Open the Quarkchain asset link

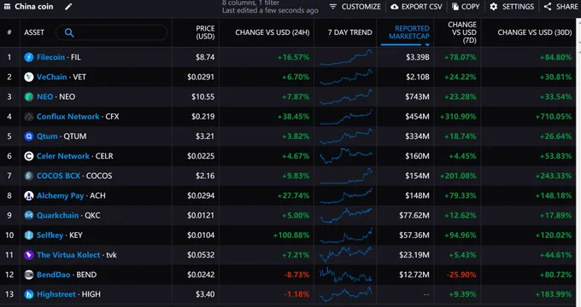[x=57, y=215]
